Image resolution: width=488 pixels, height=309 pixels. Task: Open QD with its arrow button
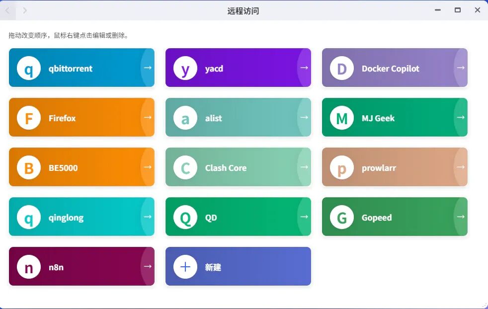pos(304,217)
